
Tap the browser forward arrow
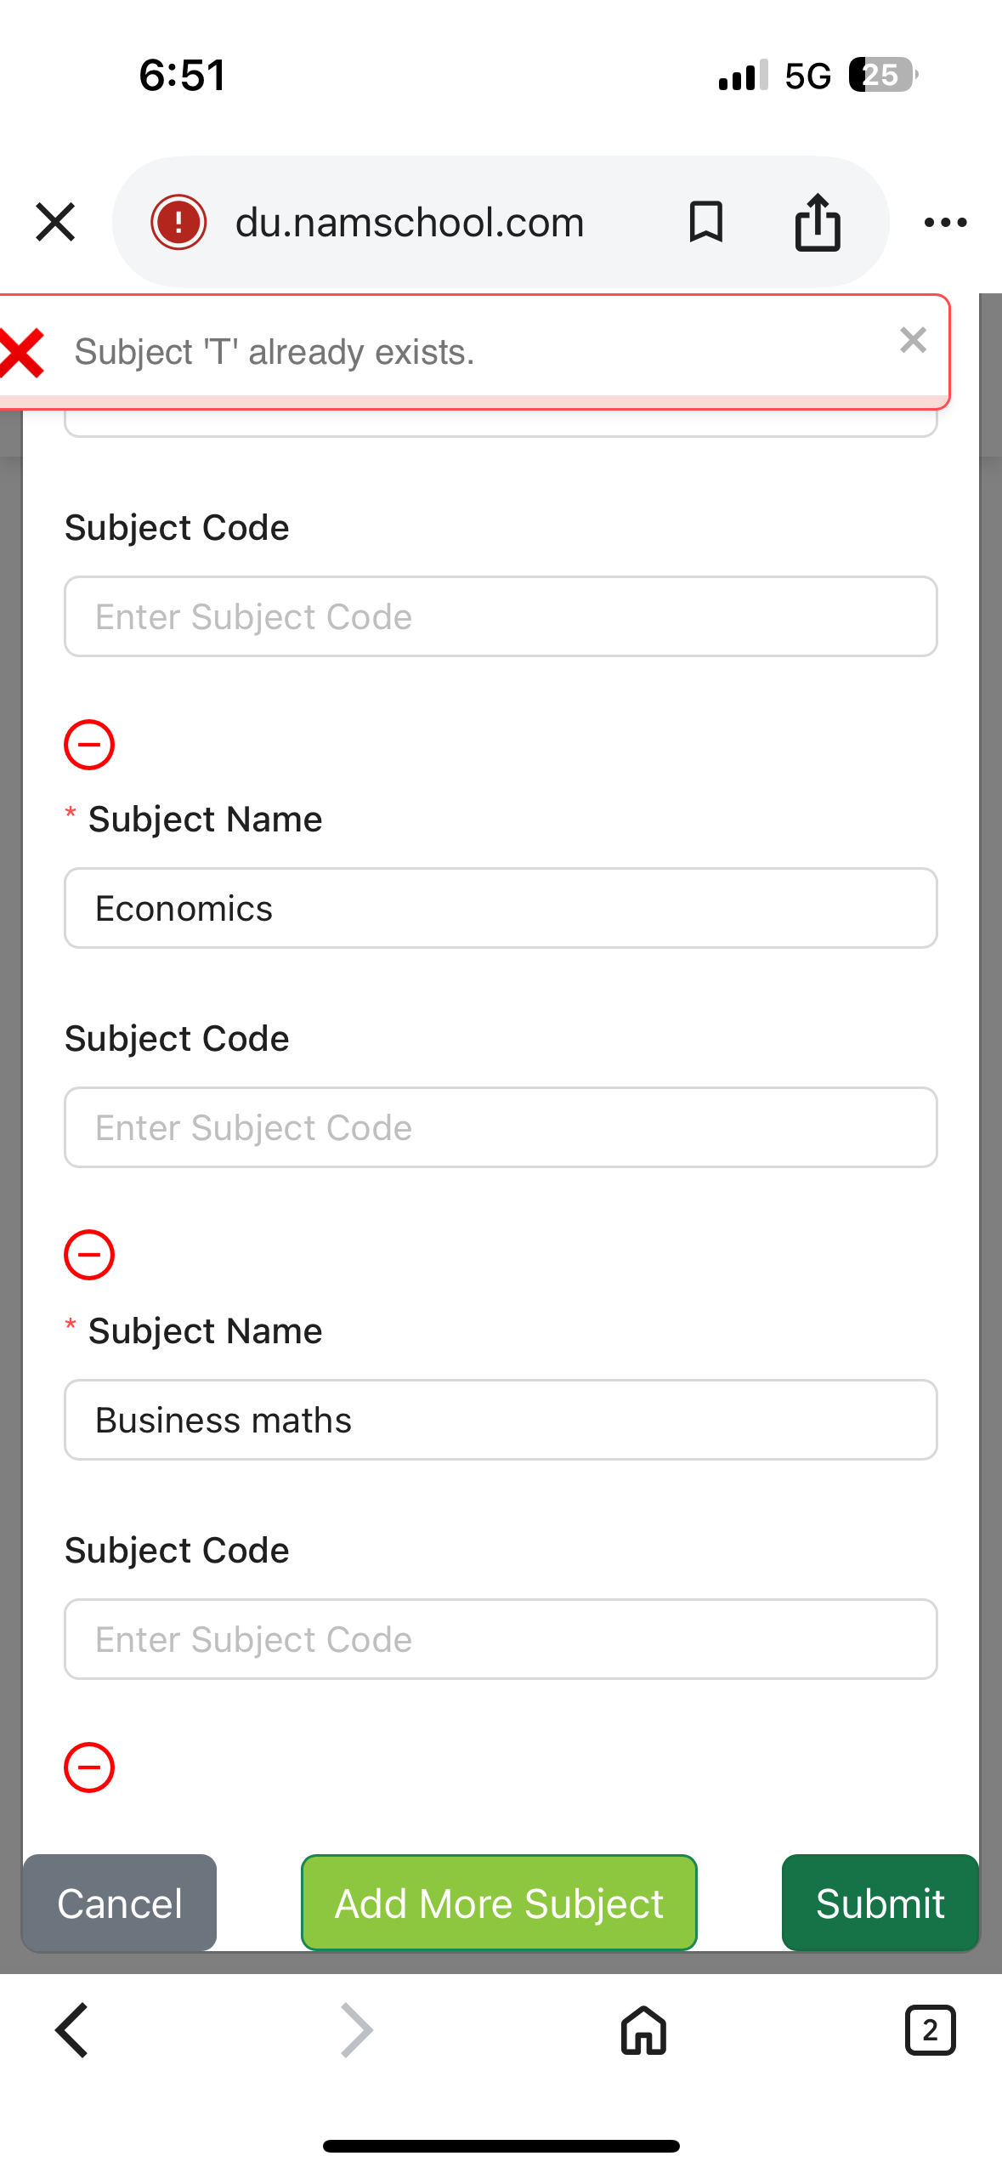point(357,2030)
